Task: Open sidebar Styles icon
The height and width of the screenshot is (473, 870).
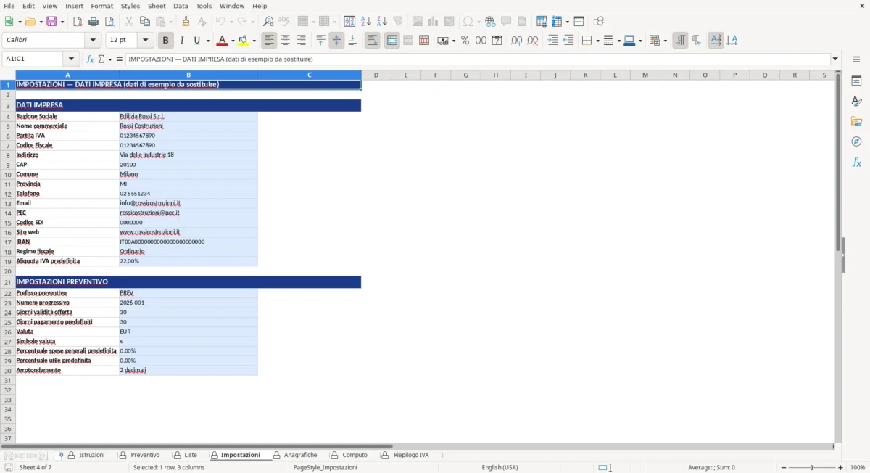Action: (x=856, y=101)
